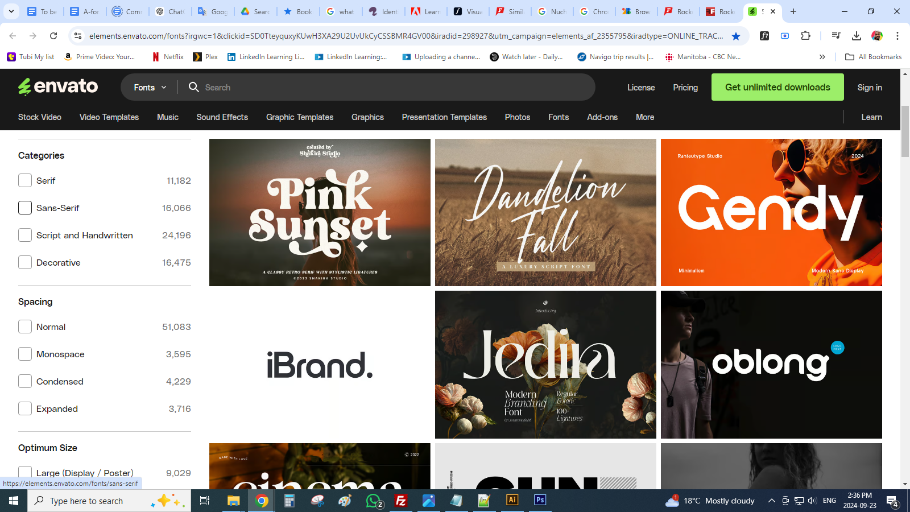The image size is (910, 512).
Task: Open Photoshop from the taskbar
Action: point(540,500)
